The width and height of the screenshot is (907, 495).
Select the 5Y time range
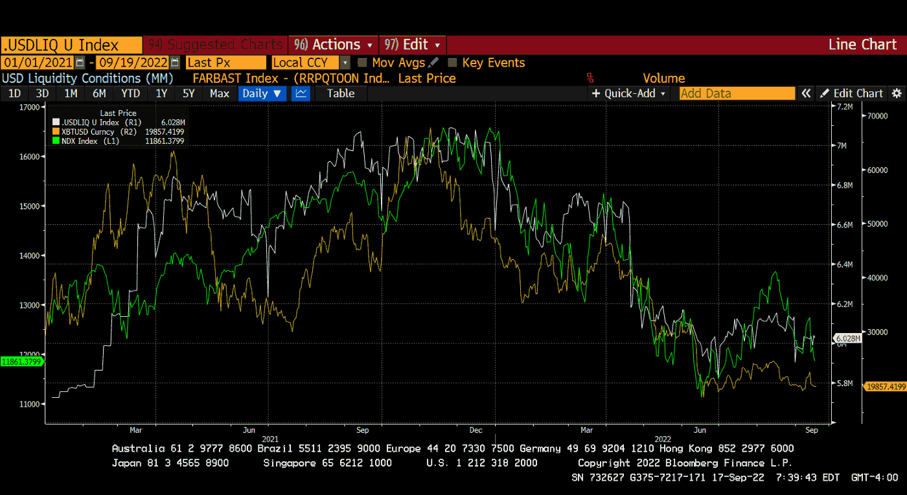tap(189, 93)
